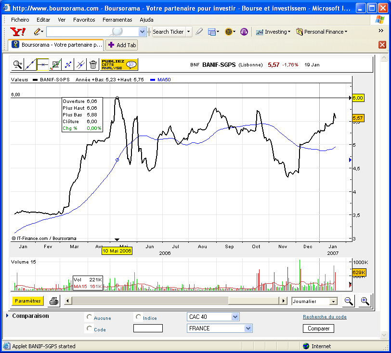Click the code input field
391x353 pixels.
coord(147,328)
